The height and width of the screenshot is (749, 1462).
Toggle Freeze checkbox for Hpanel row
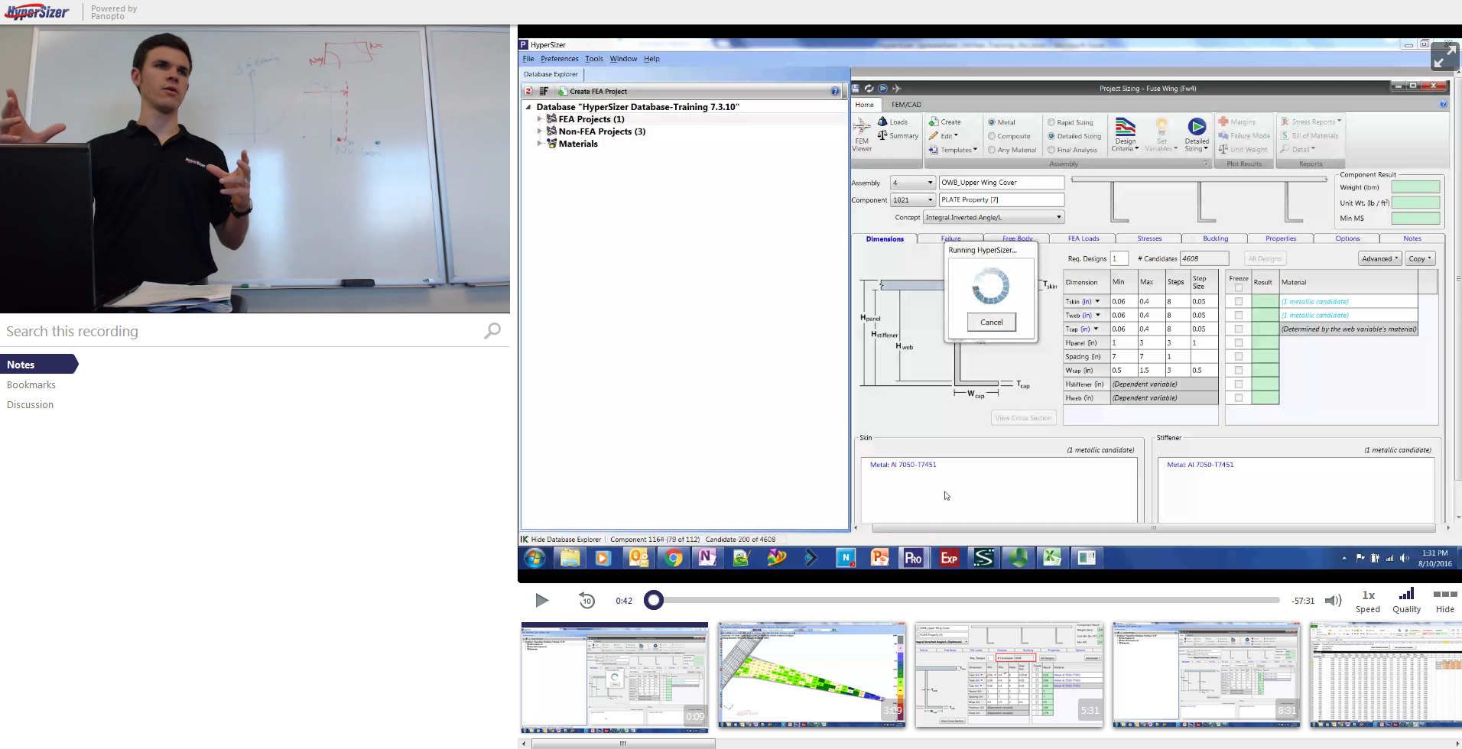click(1238, 343)
